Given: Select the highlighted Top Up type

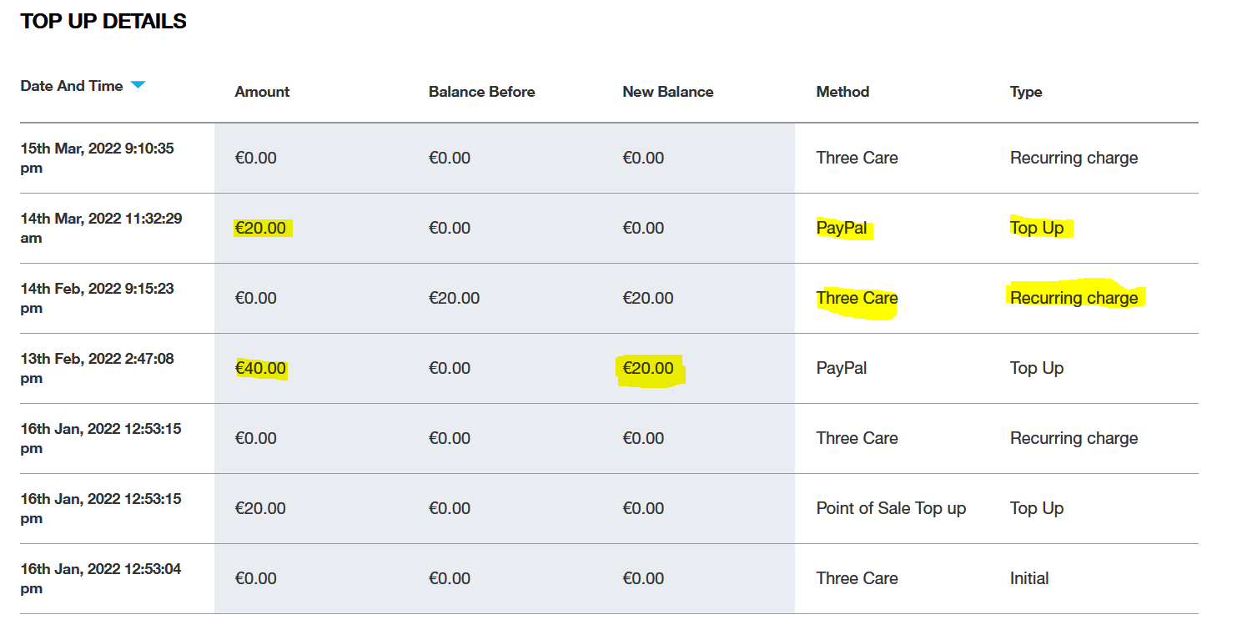Looking at the screenshot, I should (1037, 228).
